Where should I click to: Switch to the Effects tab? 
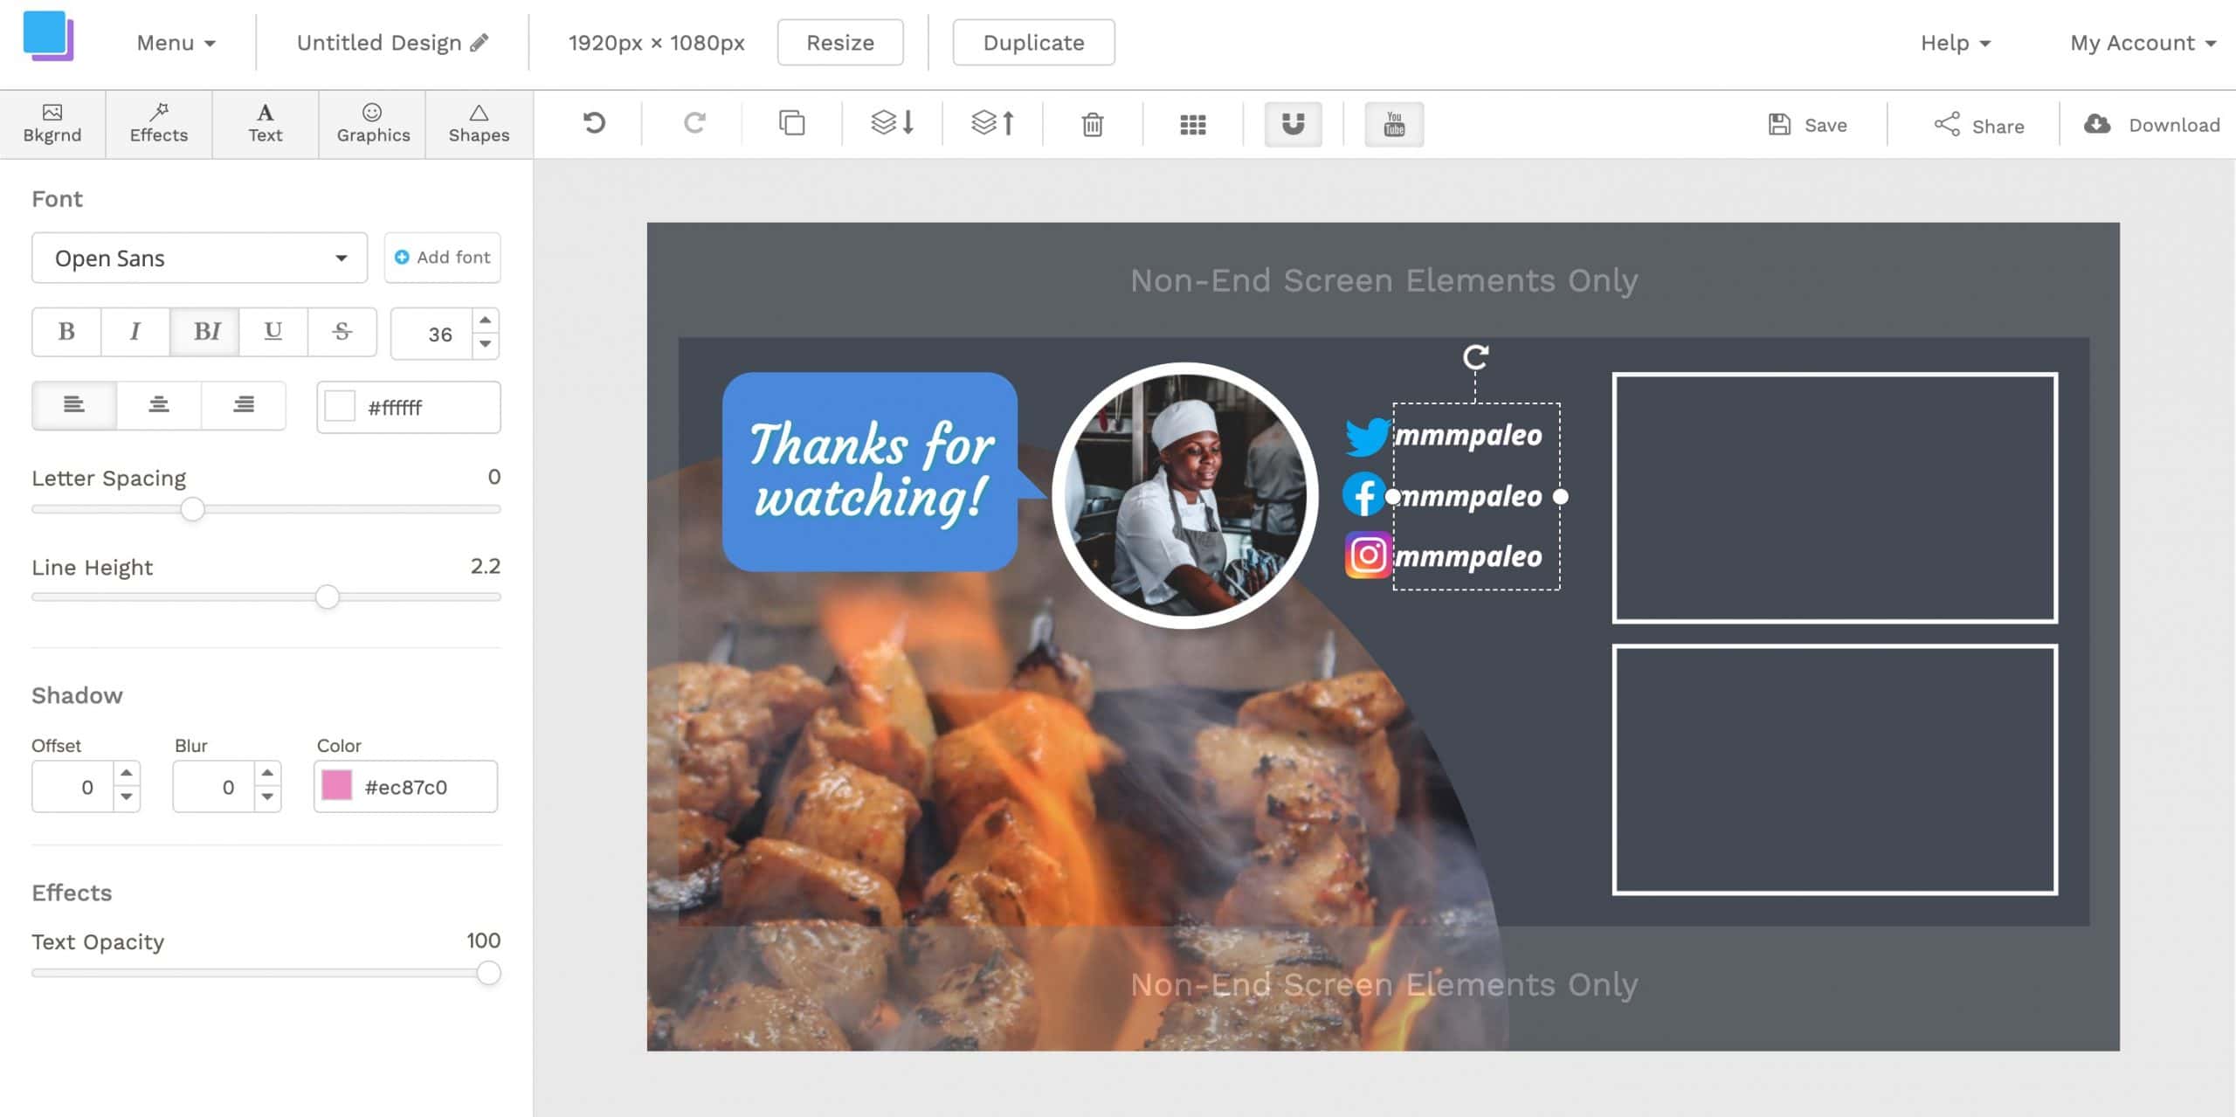(159, 124)
